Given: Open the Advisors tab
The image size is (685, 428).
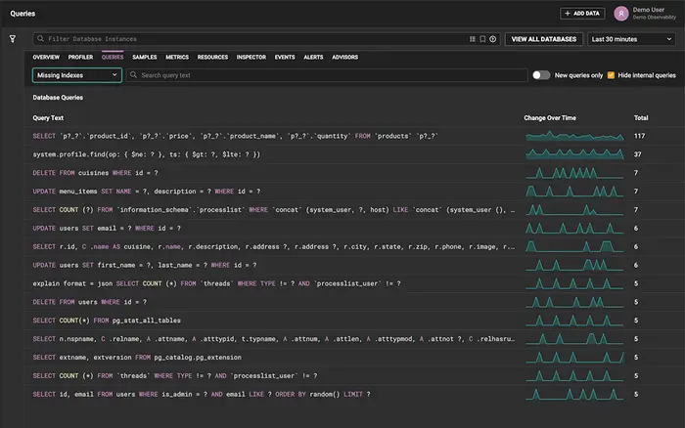Looking at the screenshot, I should tap(344, 57).
